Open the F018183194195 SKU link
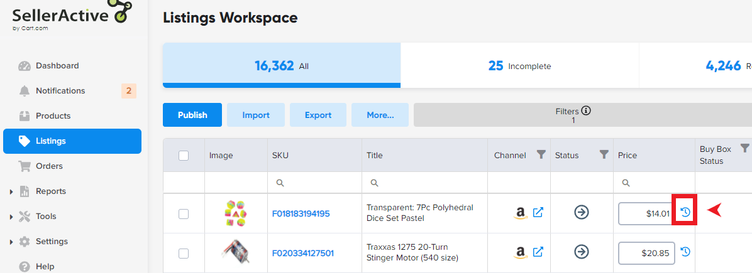Viewport: 752px width, 273px height. (x=301, y=214)
